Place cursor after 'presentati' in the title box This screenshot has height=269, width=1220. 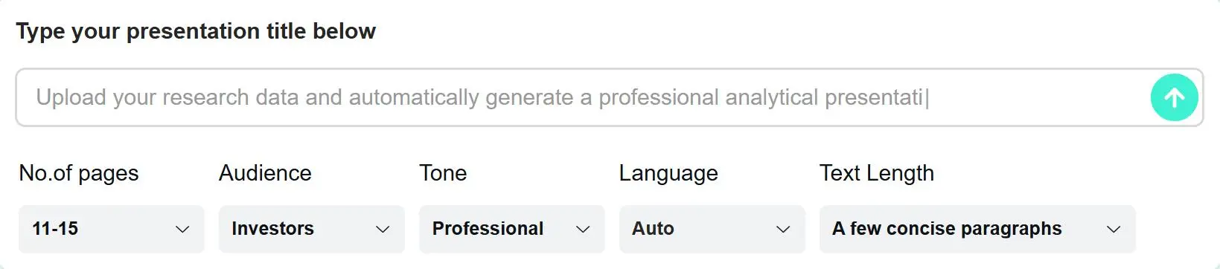[925, 97]
